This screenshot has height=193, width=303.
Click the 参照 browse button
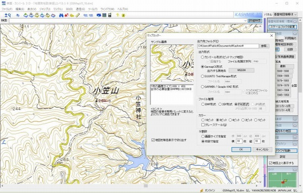tap(264, 46)
